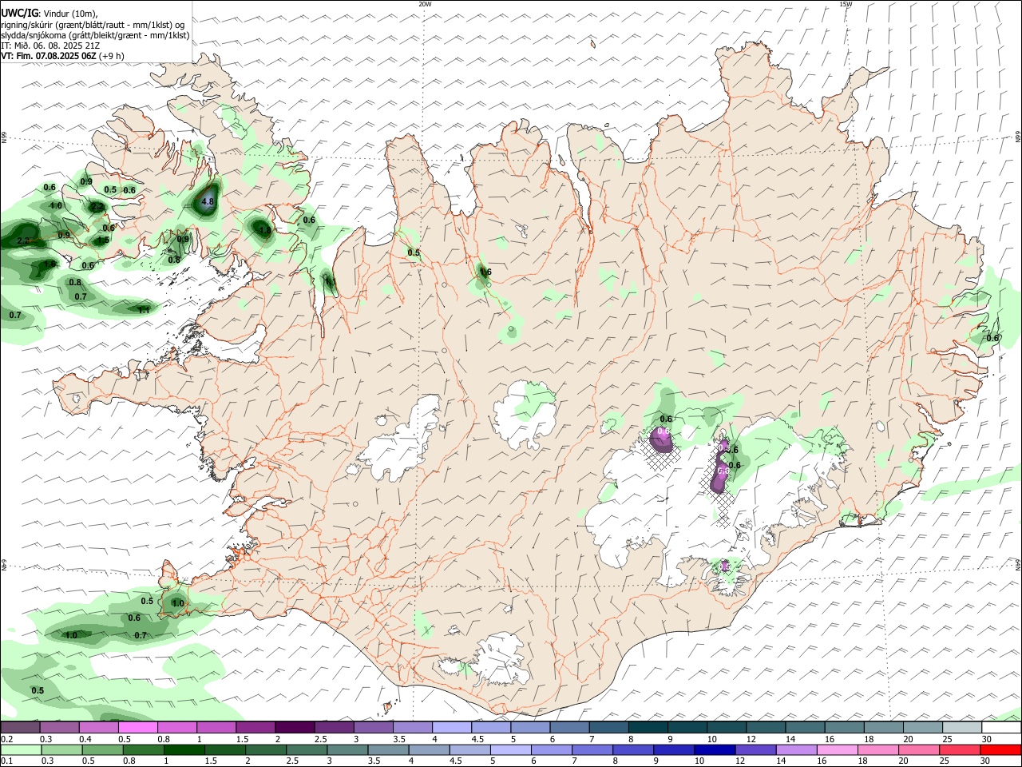Click the '20W' longitude label
This screenshot has height=767, width=1022.
pos(425,4)
